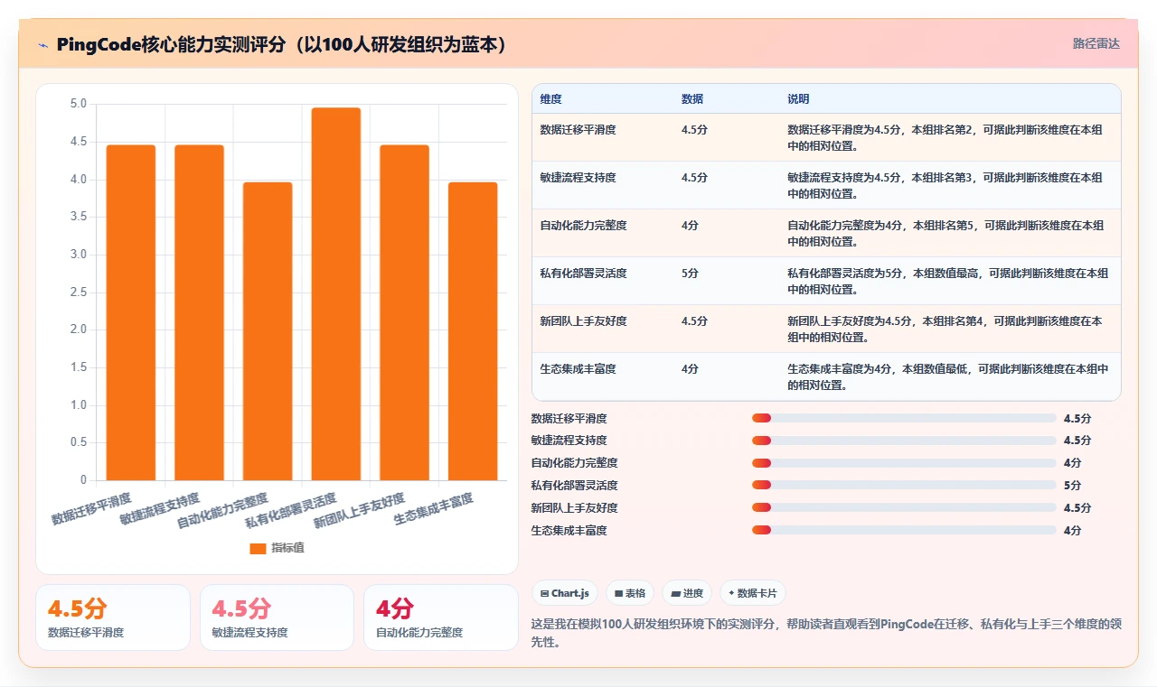
Task: Click the 数据卡片 tag chip
Action: click(753, 593)
